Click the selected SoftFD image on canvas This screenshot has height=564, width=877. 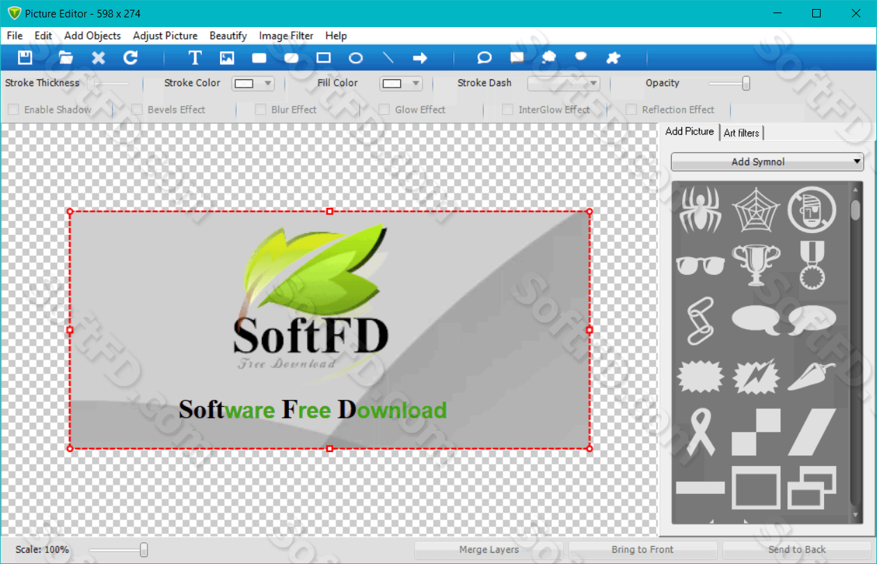point(329,330)
